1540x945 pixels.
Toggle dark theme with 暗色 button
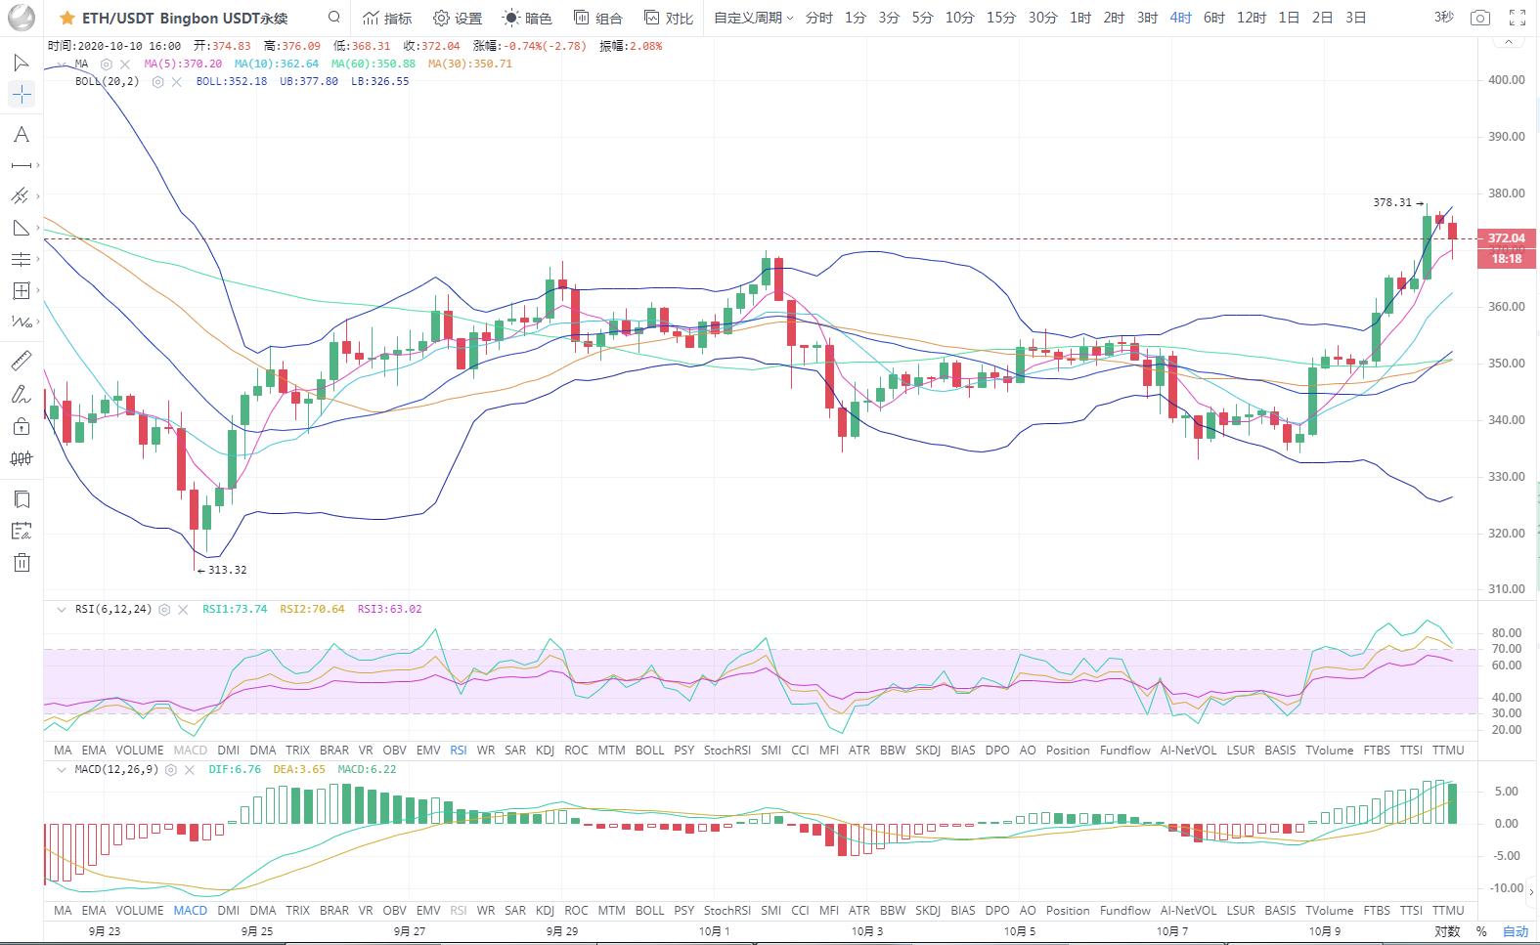coord(527,18)
